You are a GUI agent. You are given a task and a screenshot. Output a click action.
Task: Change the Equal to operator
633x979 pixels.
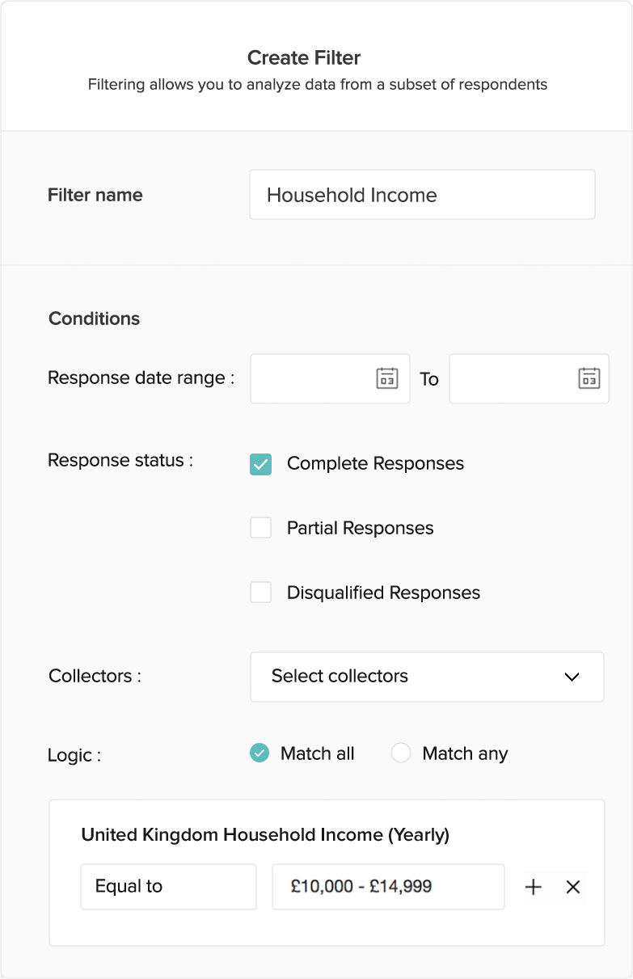point(168,887)
